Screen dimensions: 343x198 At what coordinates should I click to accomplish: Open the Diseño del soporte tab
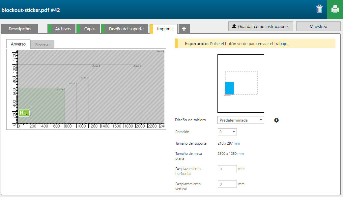pyautogui.click(x=126, y=29)
